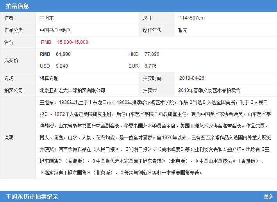The height and width of the screenshot is (202, 277).
Task: Click the 中国书画>绘画 category value
Action: 55,30
